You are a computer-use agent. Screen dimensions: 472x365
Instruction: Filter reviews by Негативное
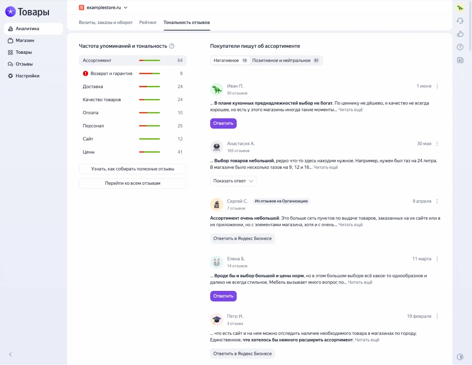pos(230,61)
